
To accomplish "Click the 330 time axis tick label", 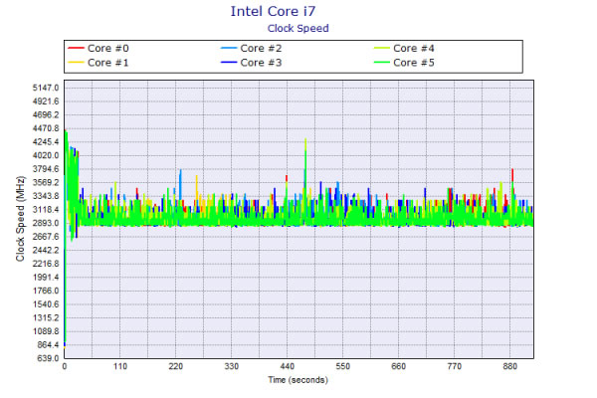I will point(232,366).
